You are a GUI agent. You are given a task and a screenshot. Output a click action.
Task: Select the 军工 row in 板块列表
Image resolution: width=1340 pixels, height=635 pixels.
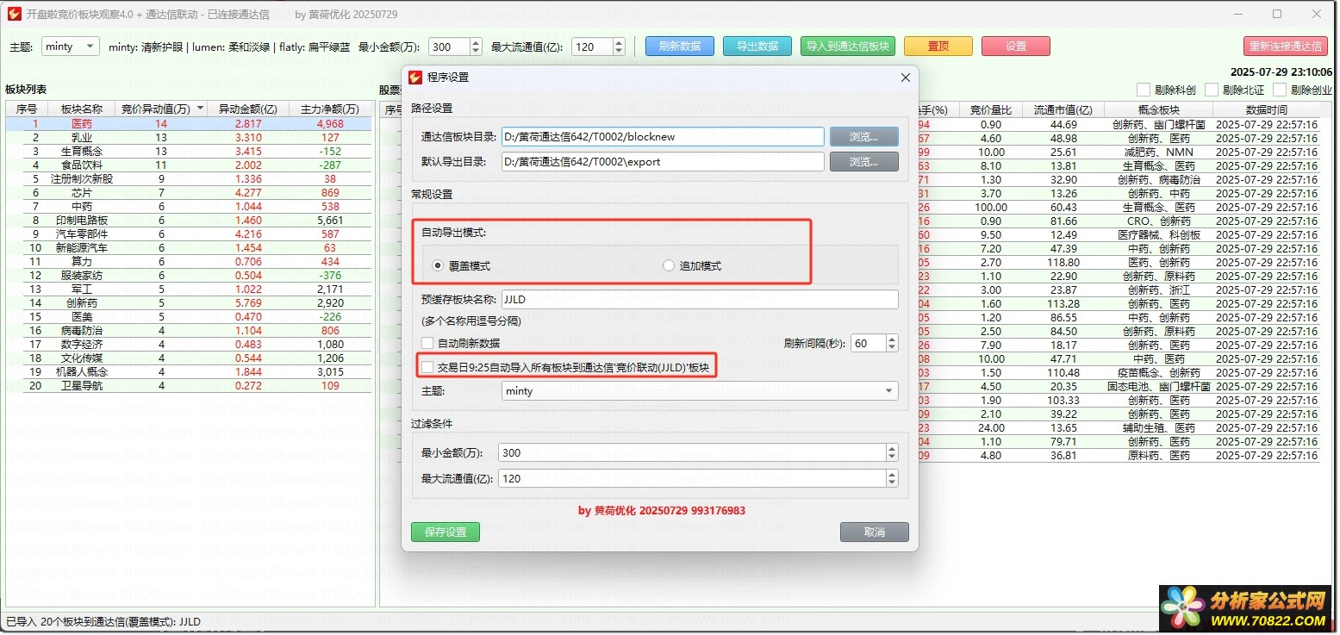(x=189, y=289)
